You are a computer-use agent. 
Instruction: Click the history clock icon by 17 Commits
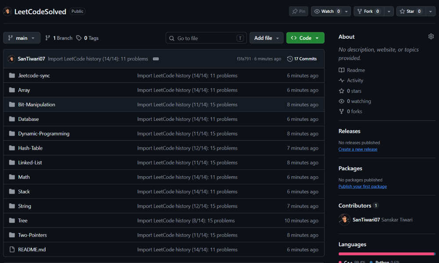pyautogui.click(x=290, y=59)
